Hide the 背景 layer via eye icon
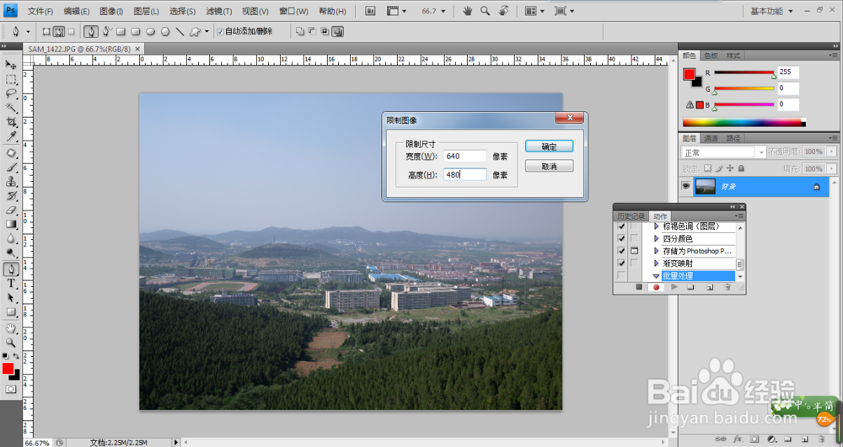The height and width of the screenshot is (447, 843). (686, 186)
